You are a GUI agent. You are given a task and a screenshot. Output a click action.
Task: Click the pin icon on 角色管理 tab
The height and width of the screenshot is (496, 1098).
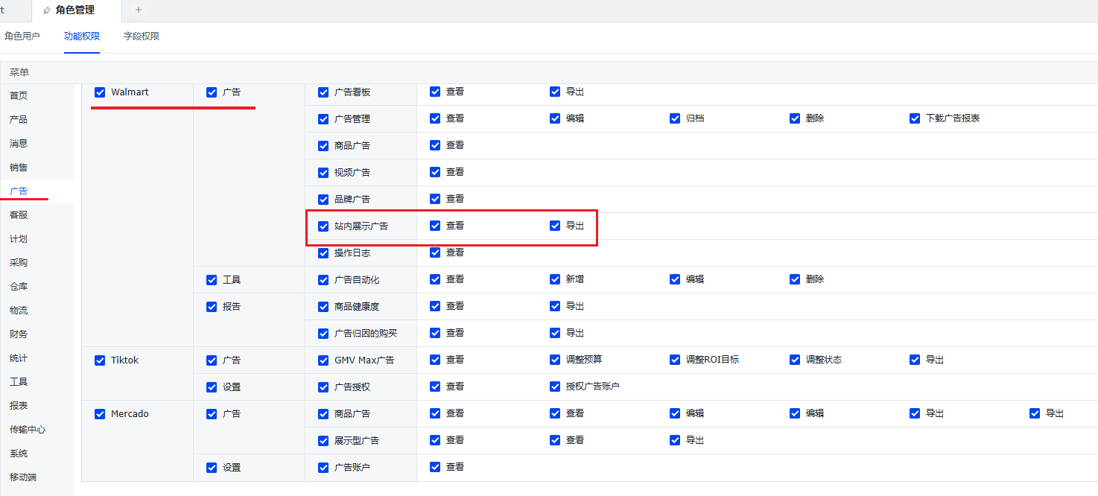click(48, 10)
